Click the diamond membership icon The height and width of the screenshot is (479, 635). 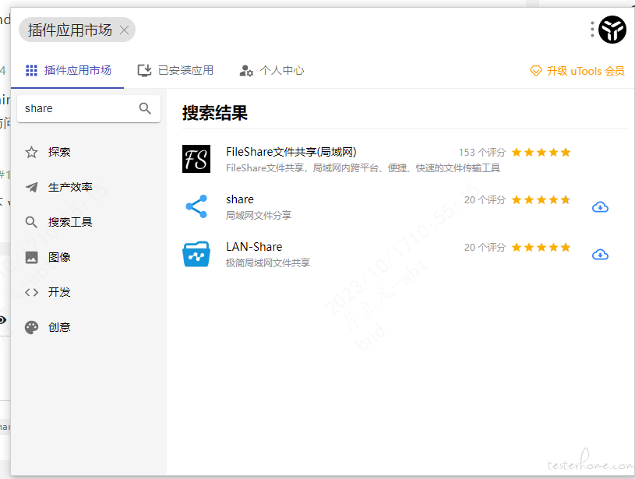click(536, 71)
